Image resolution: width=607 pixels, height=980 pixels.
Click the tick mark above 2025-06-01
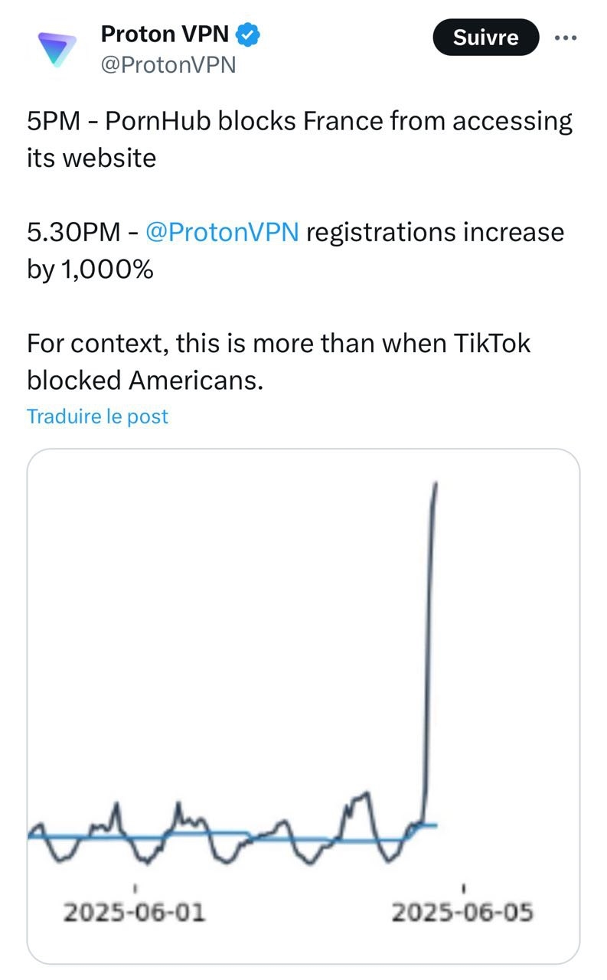135,888
